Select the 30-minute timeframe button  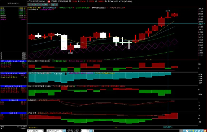[43, 5]
